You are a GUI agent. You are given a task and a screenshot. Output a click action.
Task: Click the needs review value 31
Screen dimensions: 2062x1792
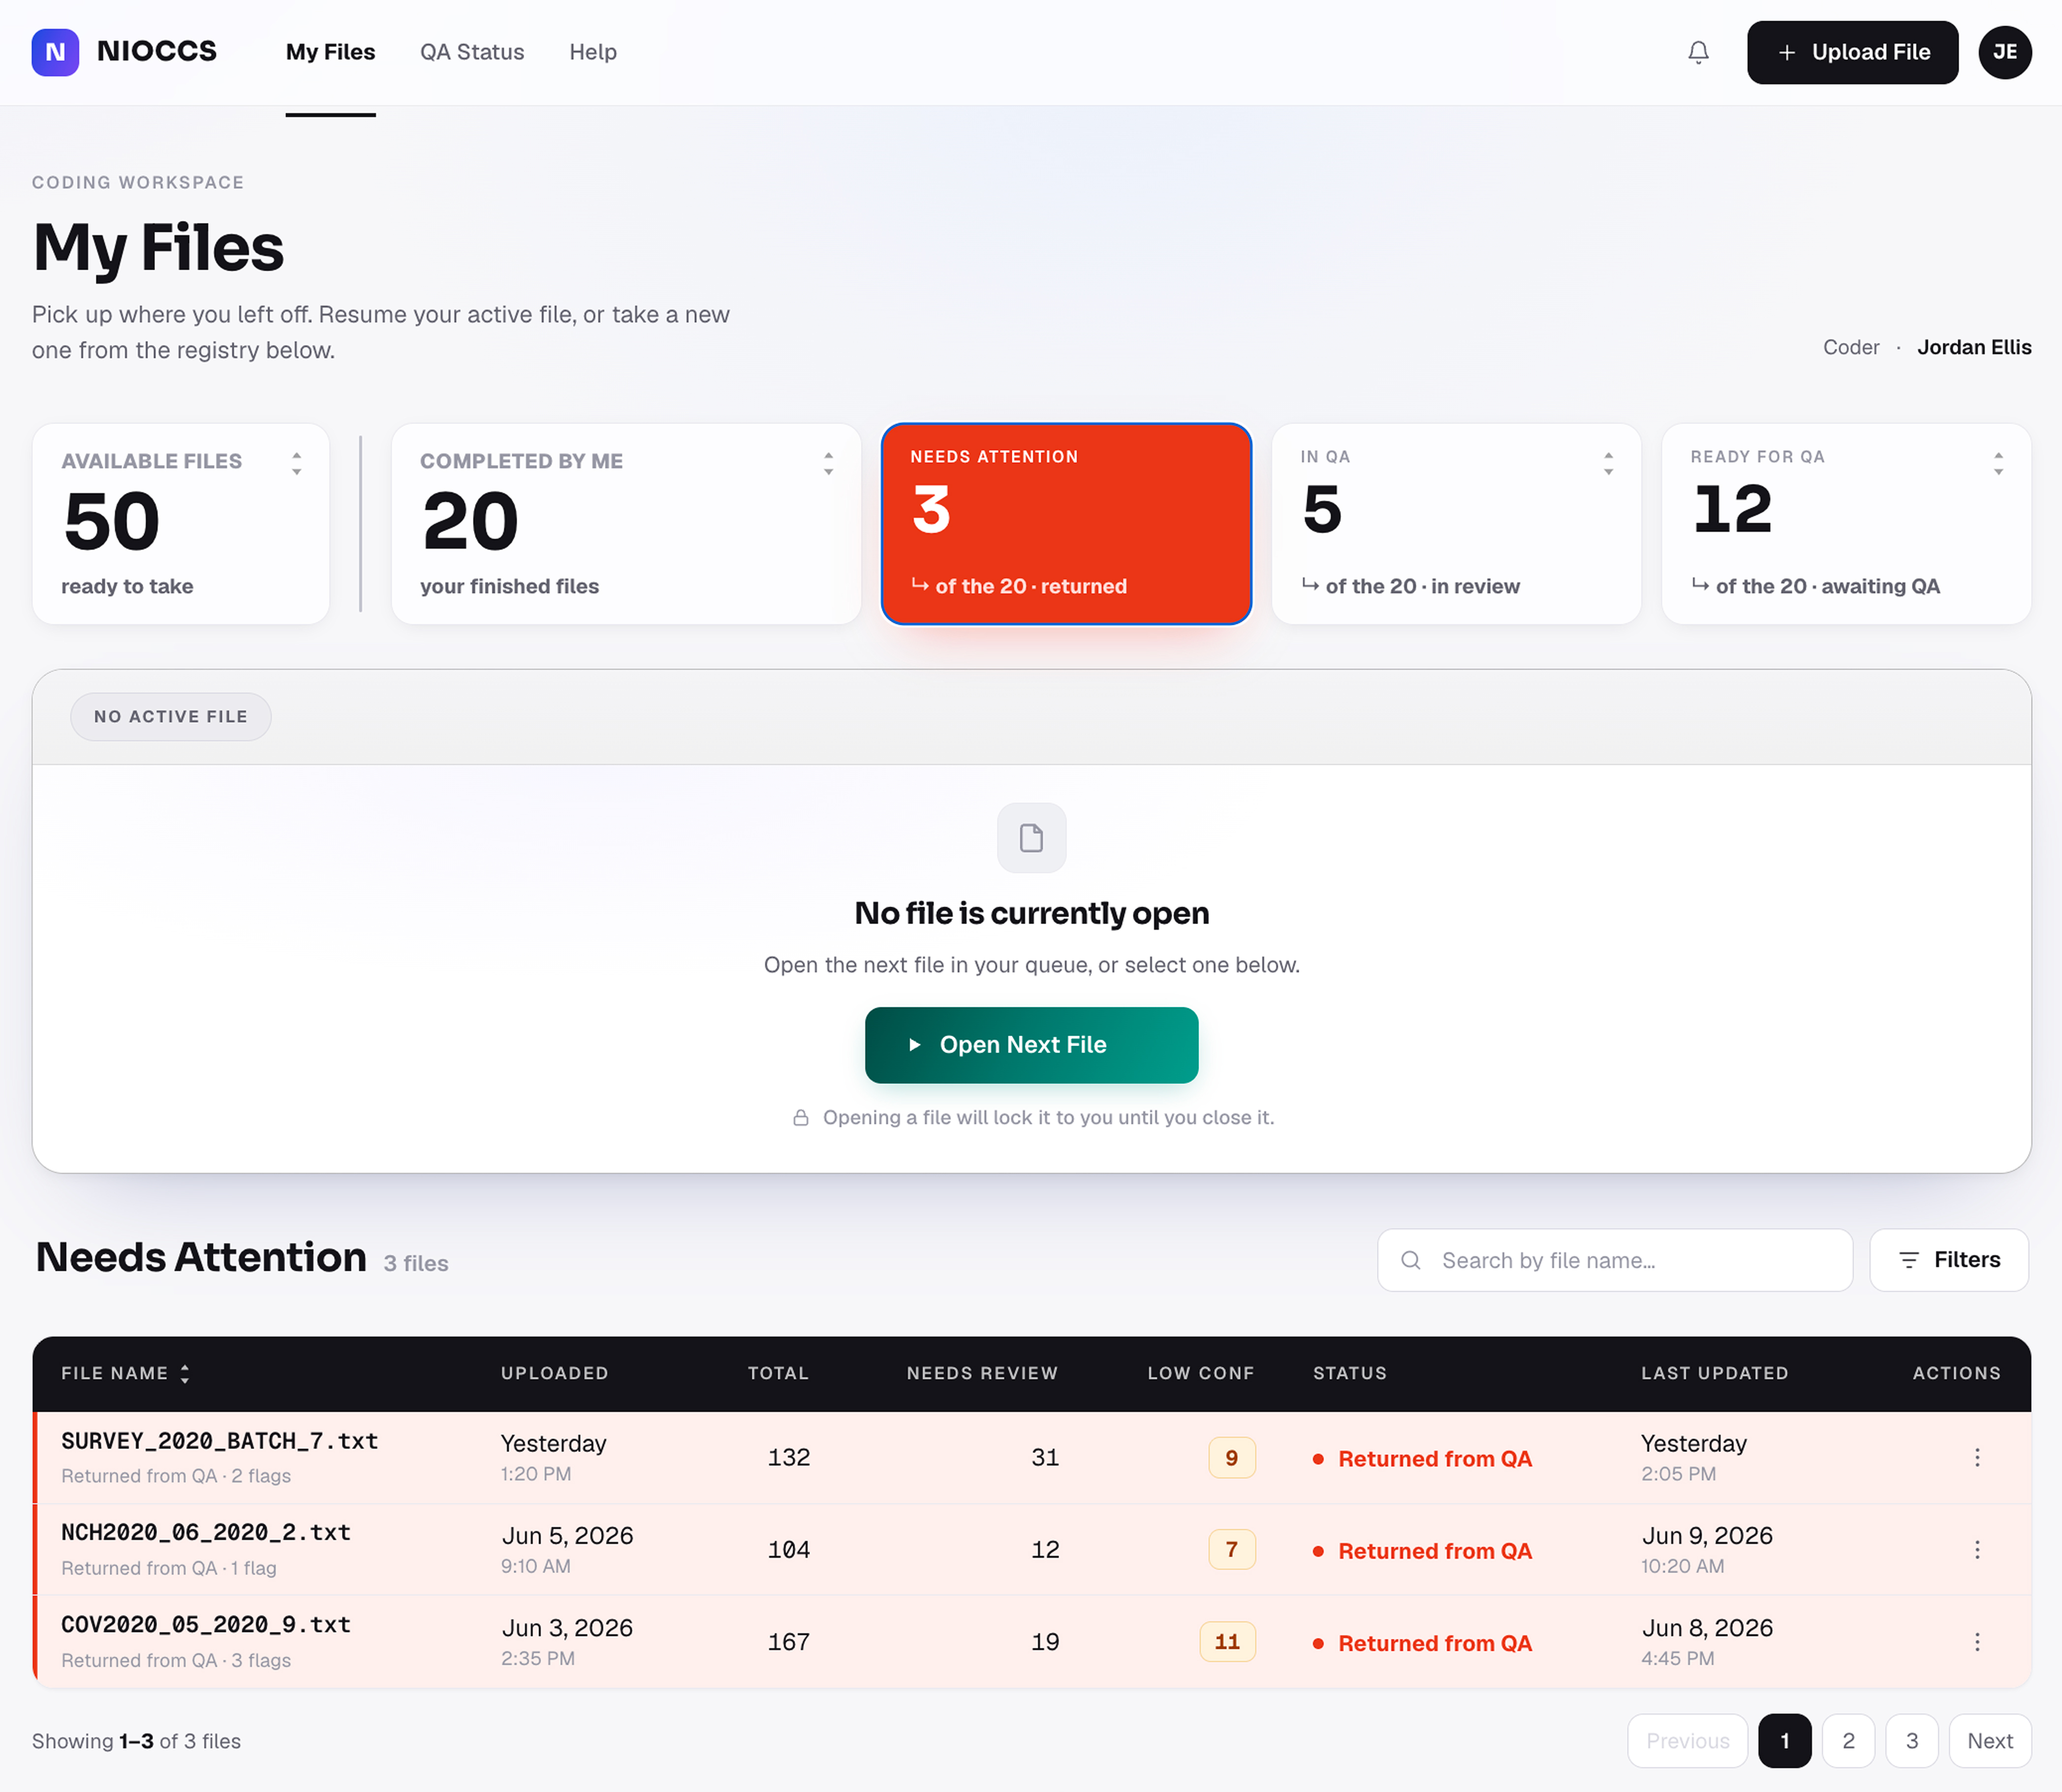(x=1045, y=1457)
